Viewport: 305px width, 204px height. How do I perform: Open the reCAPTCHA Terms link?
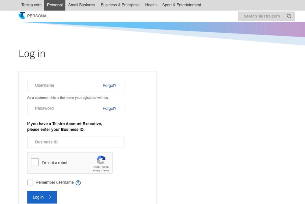105,170
